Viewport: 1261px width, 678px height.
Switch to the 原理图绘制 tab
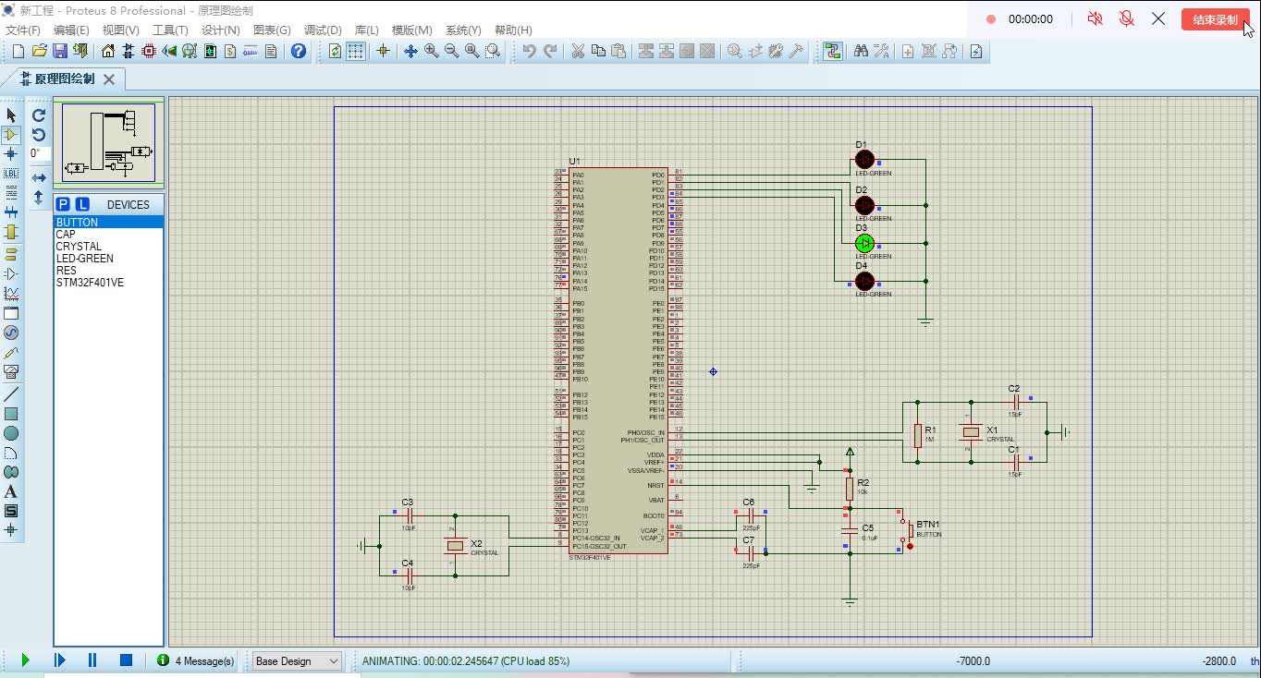pyautogui.click(x=63, y=79)
